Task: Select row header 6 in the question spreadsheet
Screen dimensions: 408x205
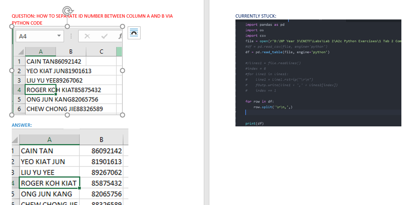Action: (x=19, y=109)
